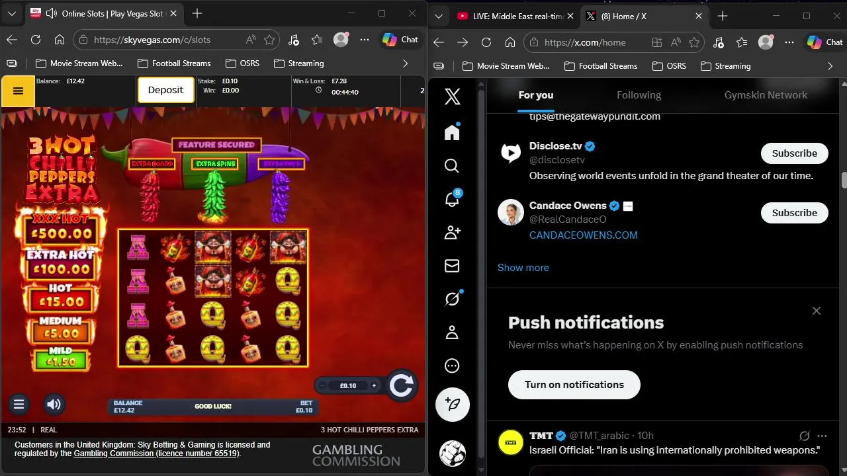Open the yellow Sky Vegas main menu
This screenshot has width=847, height=476.
point(18,91)
